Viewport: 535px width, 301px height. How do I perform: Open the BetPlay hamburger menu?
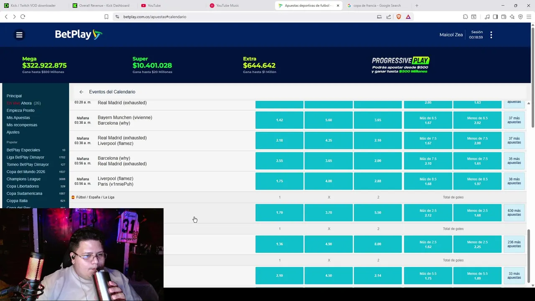pyautogui.click(x=19, y=35)
